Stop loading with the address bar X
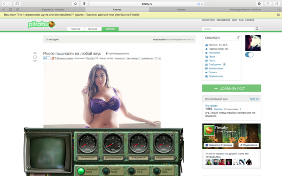 (x=202, y=4)
